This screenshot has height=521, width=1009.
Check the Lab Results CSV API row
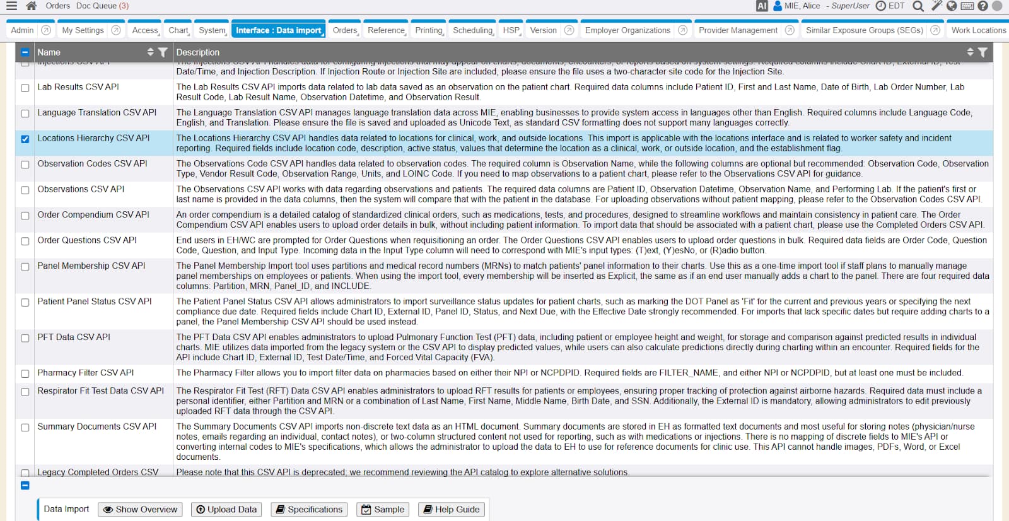coord(25,88)
